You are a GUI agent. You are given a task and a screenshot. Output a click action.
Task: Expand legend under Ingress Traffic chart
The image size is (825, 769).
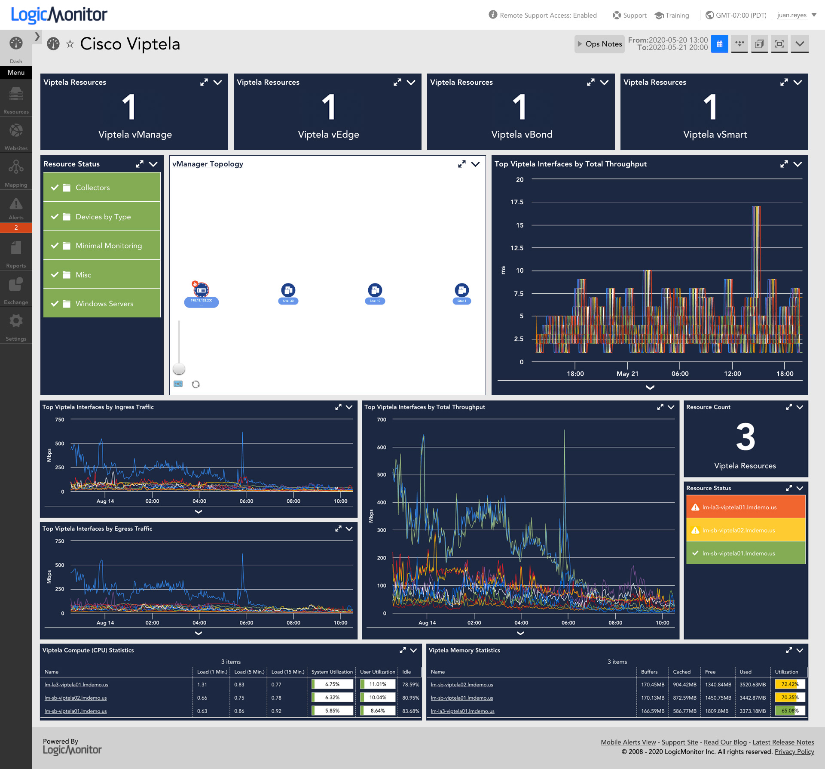tap(199, 511)
